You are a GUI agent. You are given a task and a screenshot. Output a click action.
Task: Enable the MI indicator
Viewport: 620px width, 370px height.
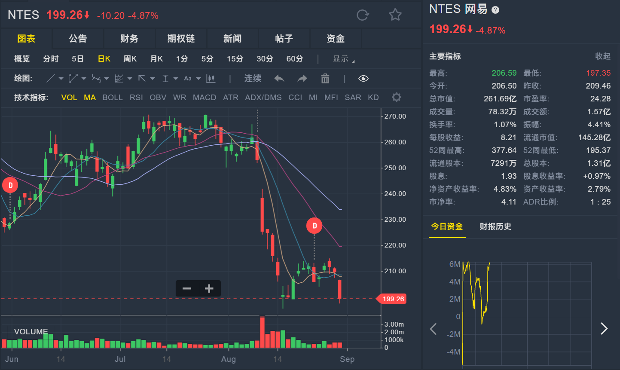tap(313, 98)
